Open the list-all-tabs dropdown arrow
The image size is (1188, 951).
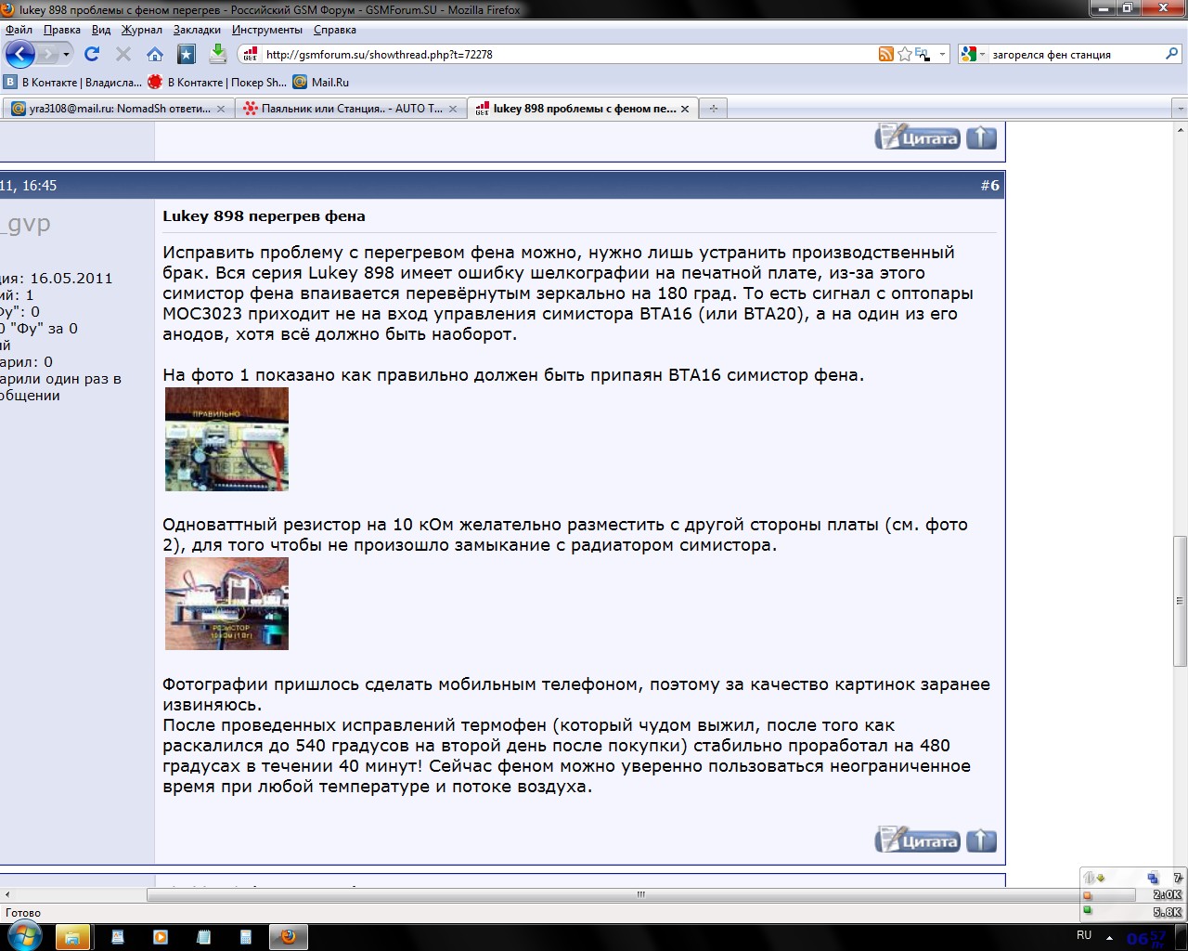[1181, 109]
